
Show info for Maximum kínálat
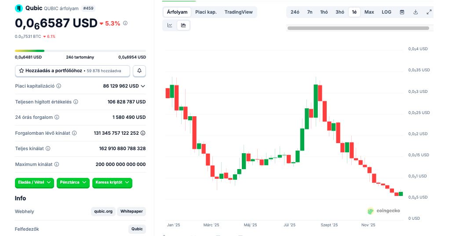click(x=57, y=164)
